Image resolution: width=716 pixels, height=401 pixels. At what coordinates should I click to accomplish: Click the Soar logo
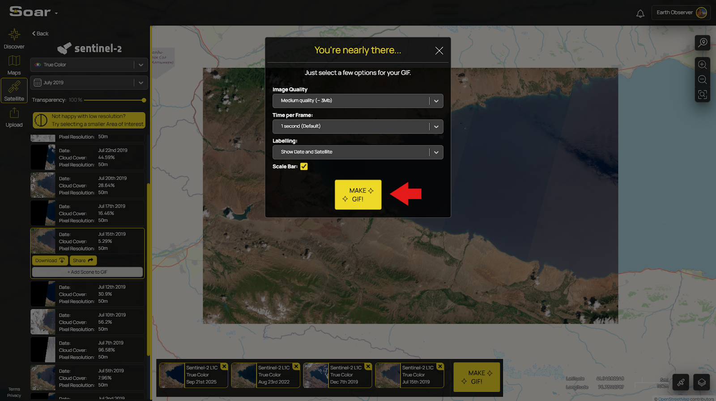(x=30, y=12)
